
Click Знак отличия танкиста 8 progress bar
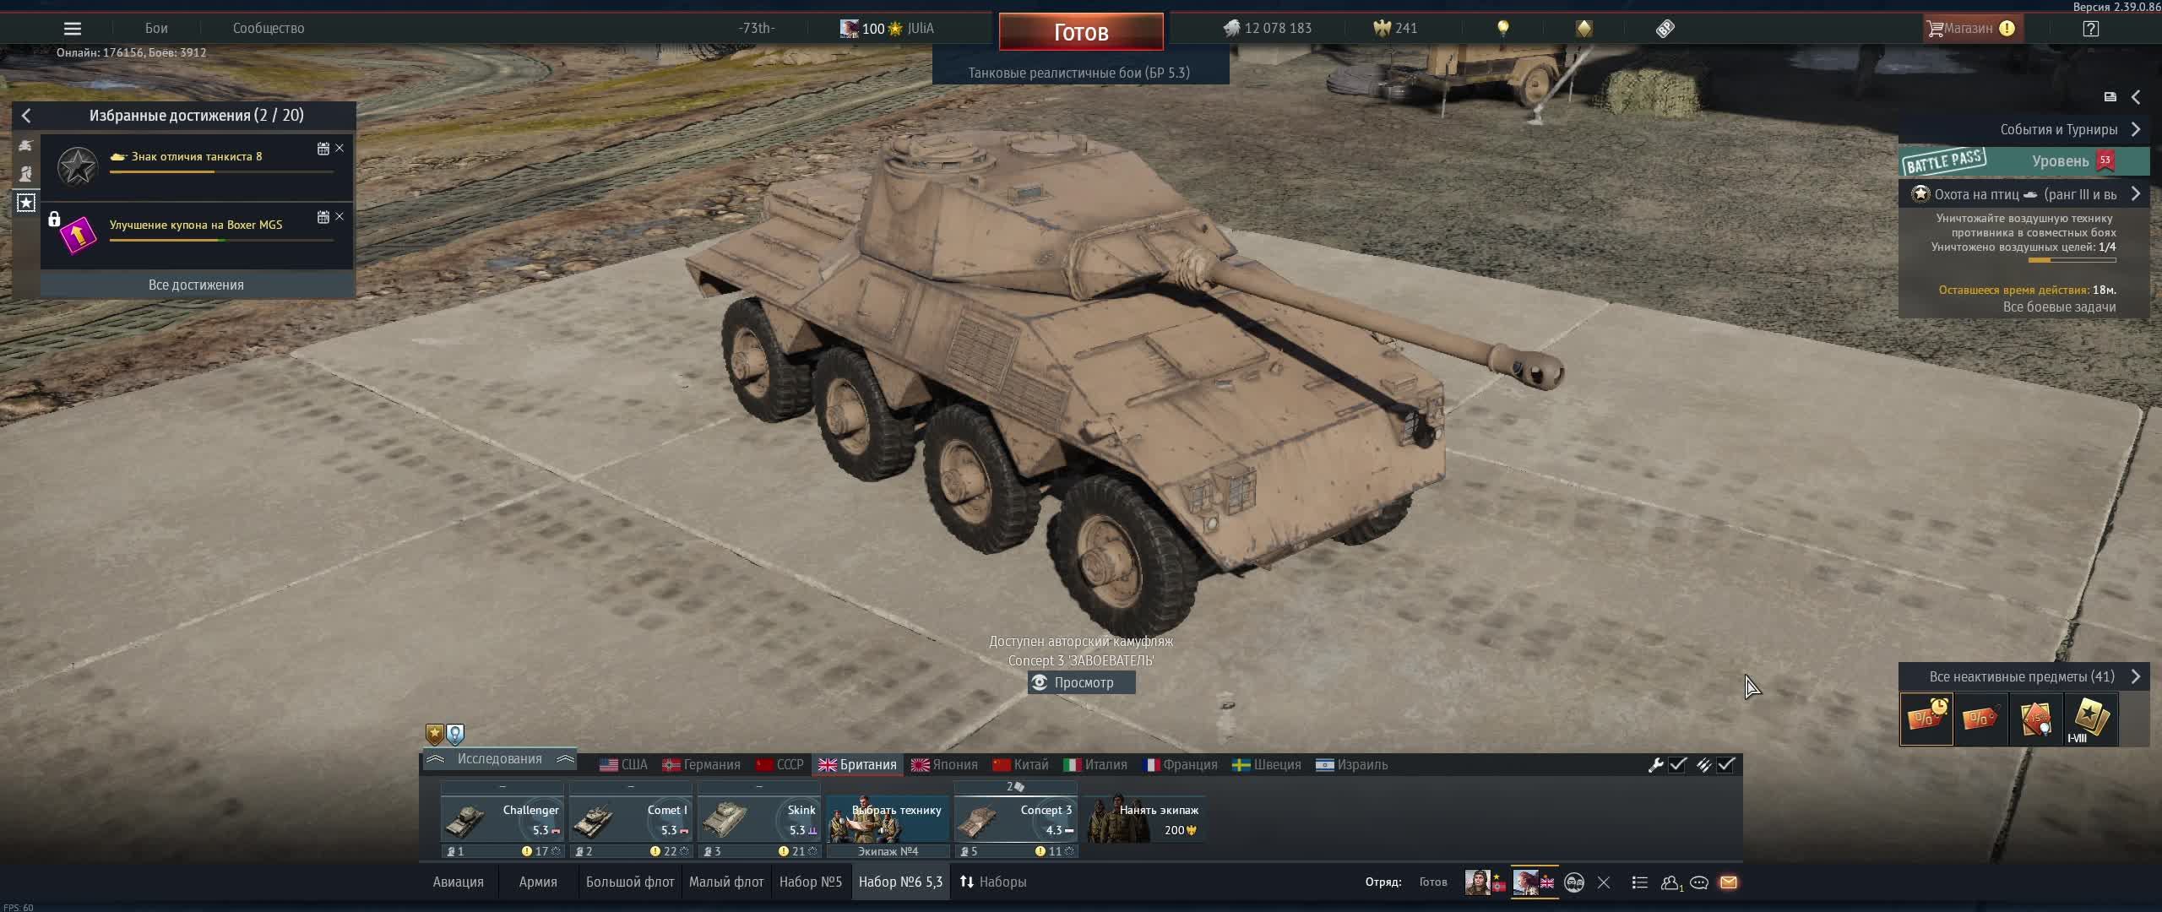[x=221, y=171]
